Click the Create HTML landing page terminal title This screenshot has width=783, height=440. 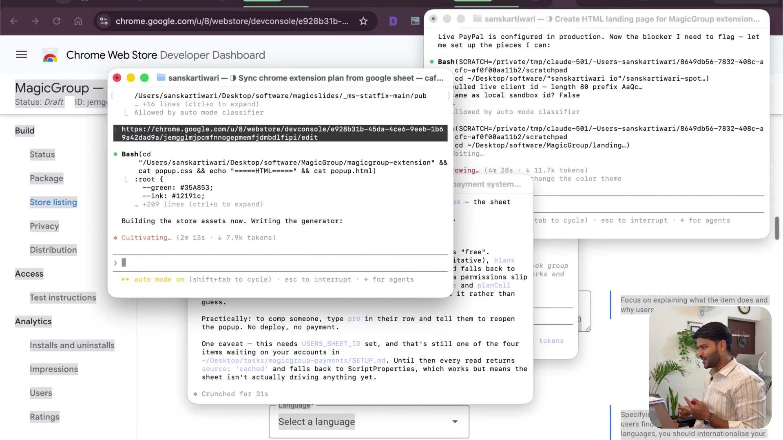click(x=622, y=19)
